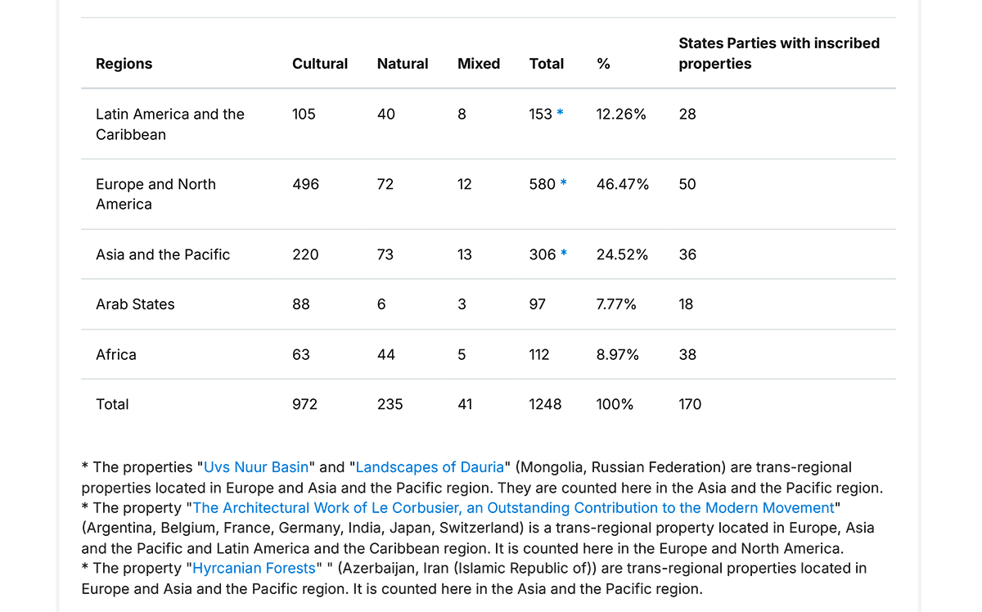Select the "Africa" row label
The height and width of the screenshot is (612, 982).
pyautogui.click(x=116, y=355)
